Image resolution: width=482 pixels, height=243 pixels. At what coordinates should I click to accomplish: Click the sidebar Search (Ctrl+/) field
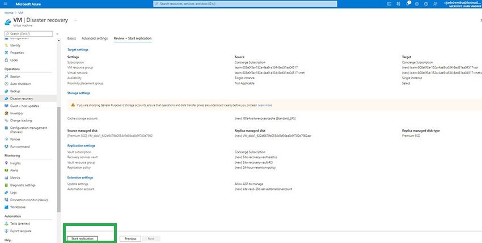click(x=28, y=34)
